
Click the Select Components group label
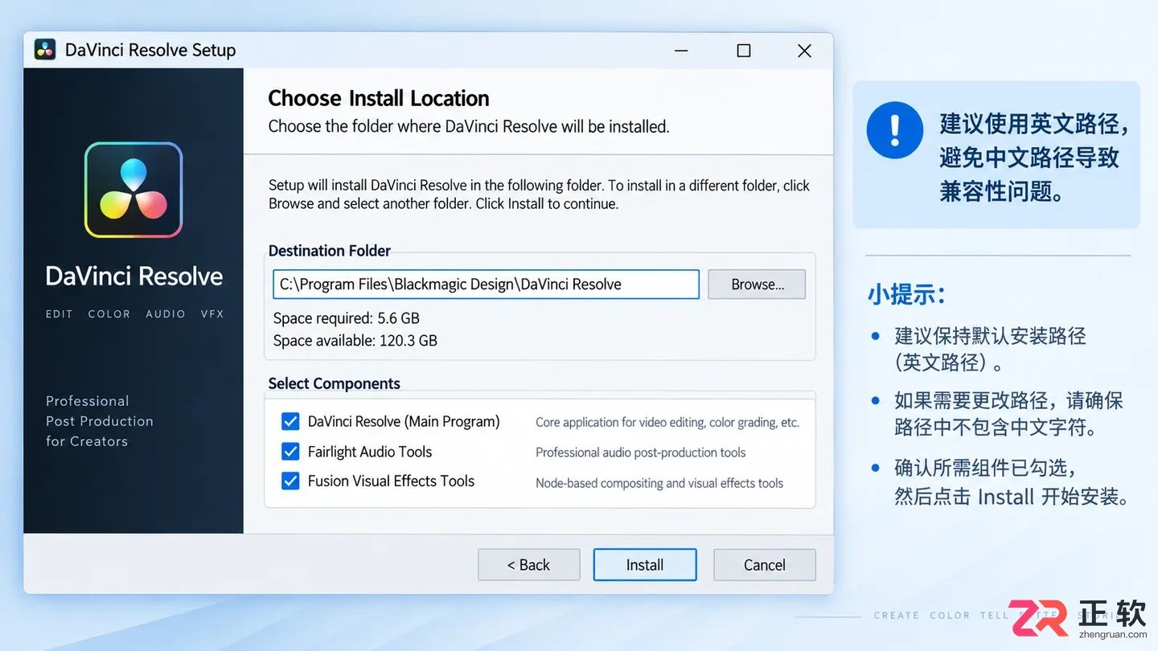click(x=335, y=384)
